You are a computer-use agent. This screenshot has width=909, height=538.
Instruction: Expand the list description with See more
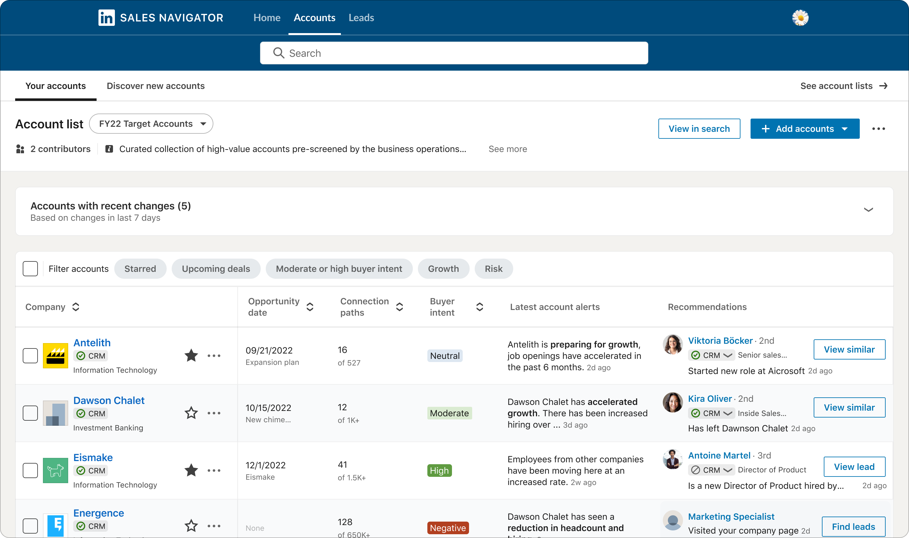[508, 149]
